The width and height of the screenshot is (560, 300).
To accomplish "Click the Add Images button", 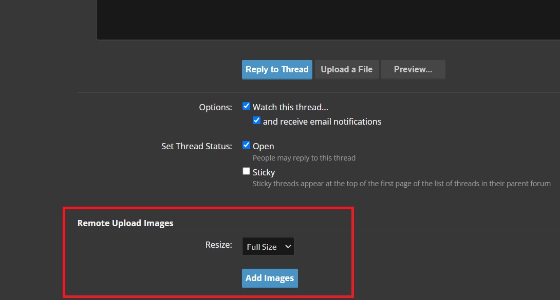I will [270, 278].
